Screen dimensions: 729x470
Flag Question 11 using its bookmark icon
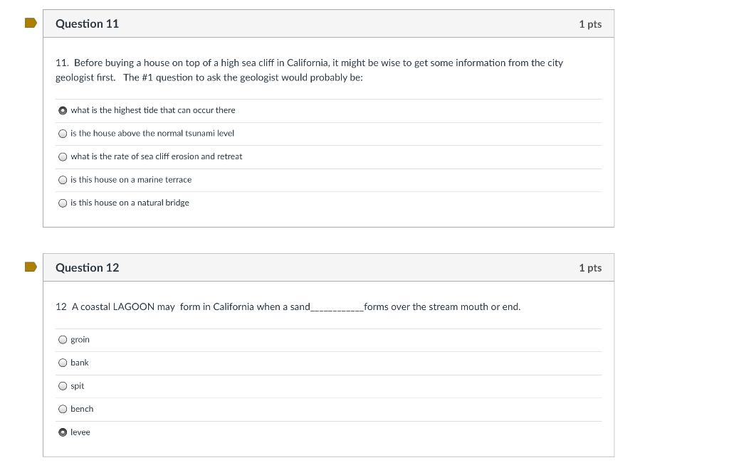31,23
